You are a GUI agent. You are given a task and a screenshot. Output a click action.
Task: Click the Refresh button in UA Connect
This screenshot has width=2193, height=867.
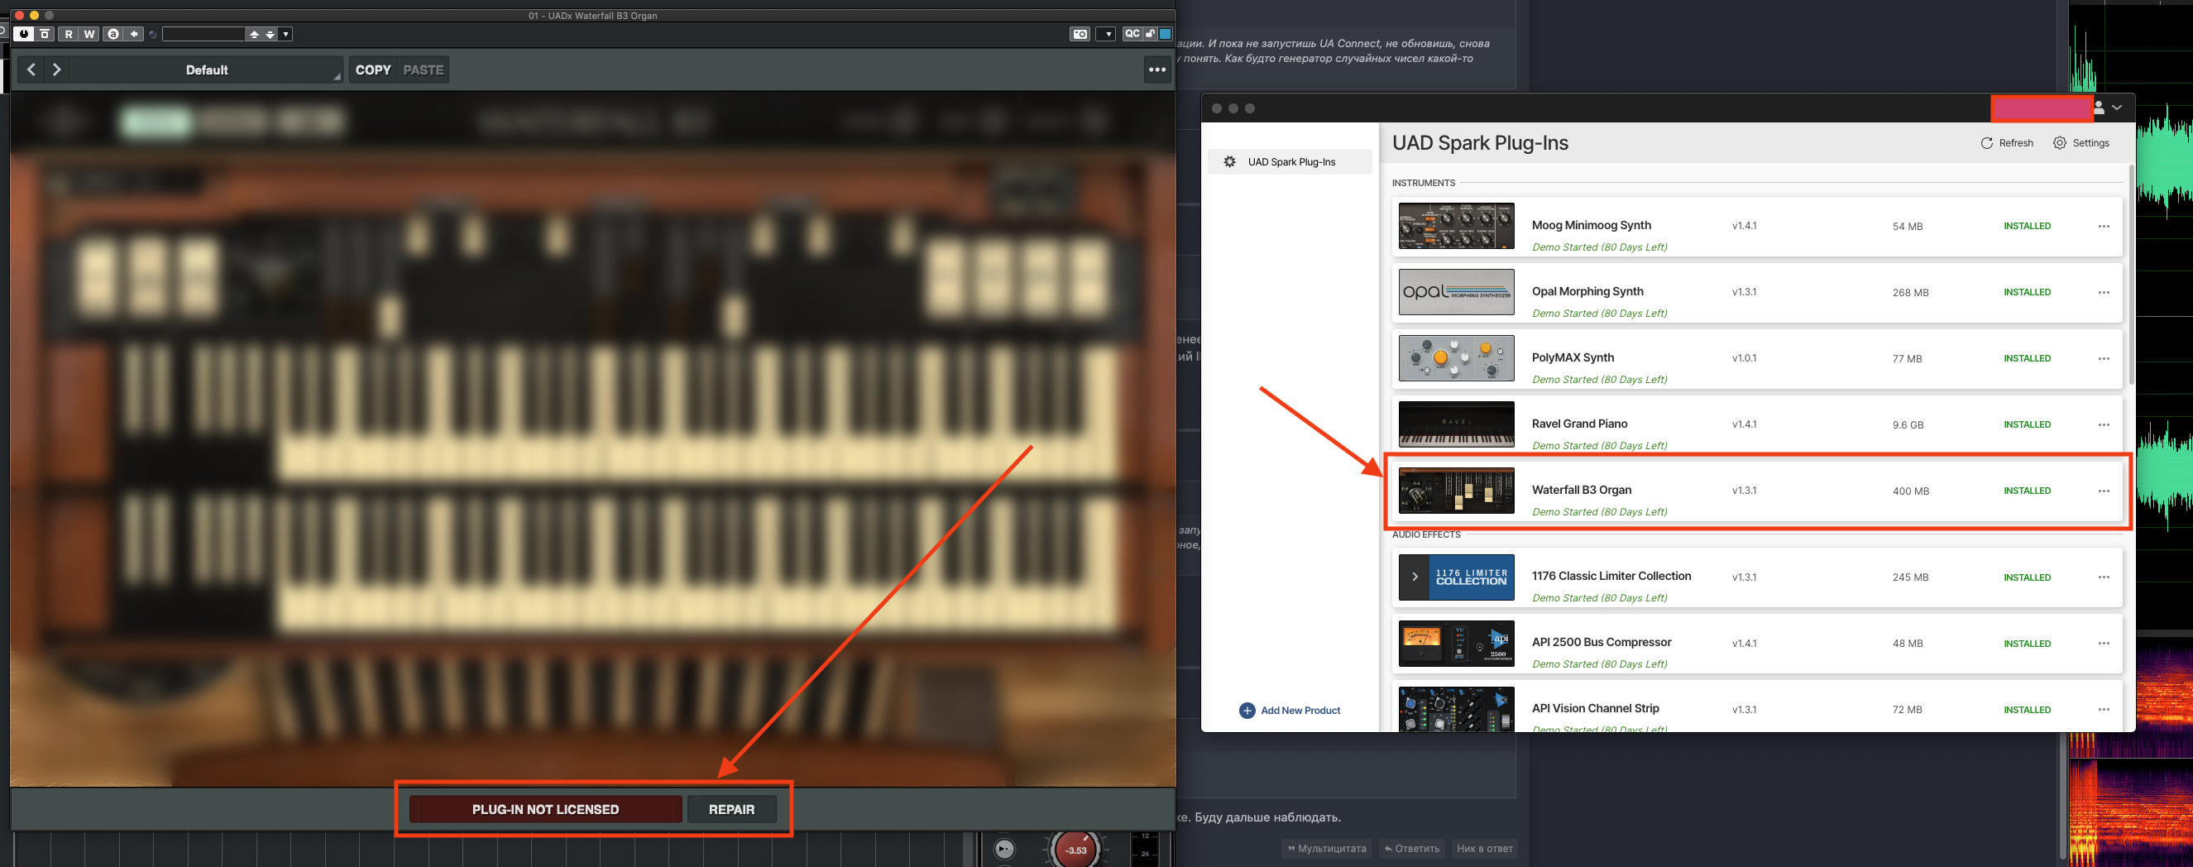(2007, 143)
